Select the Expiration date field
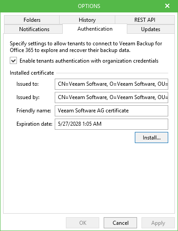 [111, 124]
